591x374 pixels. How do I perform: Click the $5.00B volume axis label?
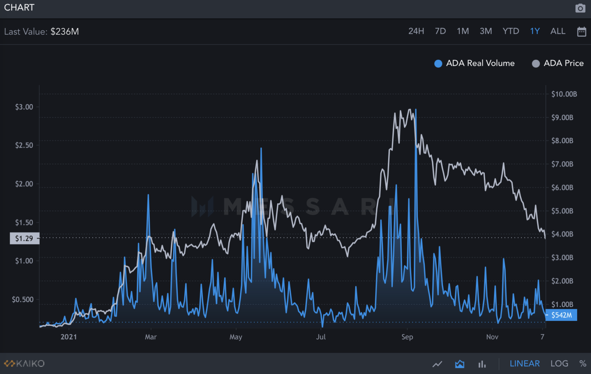click(562, 211)
